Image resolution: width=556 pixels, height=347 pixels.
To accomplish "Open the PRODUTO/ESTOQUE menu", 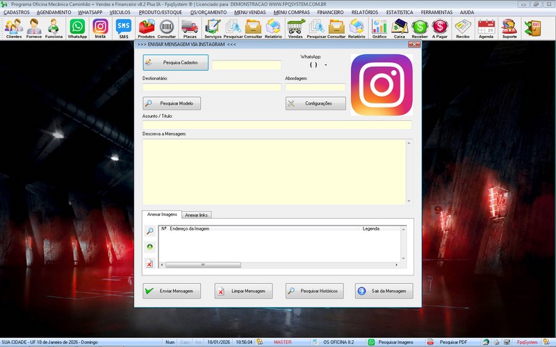I will [x=161, y=12].
